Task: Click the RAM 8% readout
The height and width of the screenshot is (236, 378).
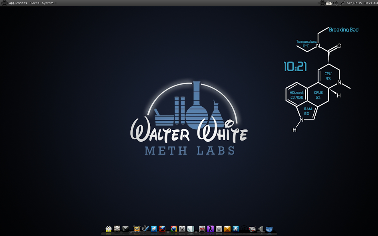Action: coord(308,111)
